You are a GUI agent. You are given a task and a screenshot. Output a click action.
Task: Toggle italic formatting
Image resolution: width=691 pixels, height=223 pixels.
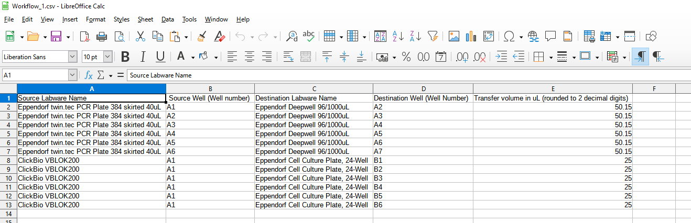[x=143, y=57]
